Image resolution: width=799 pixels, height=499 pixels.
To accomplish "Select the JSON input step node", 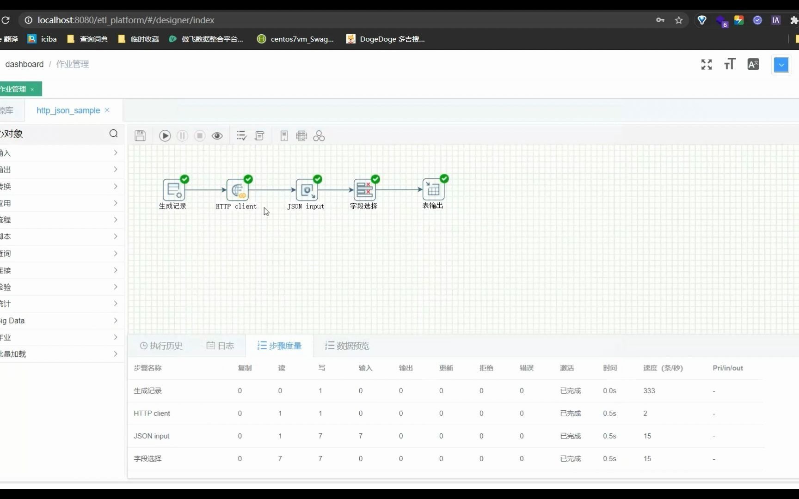I will coord(307,190).
